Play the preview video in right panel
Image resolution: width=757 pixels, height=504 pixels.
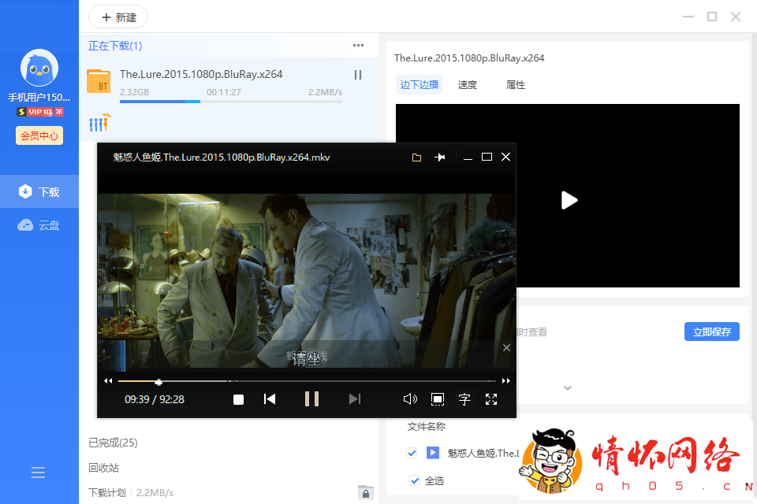569,200
